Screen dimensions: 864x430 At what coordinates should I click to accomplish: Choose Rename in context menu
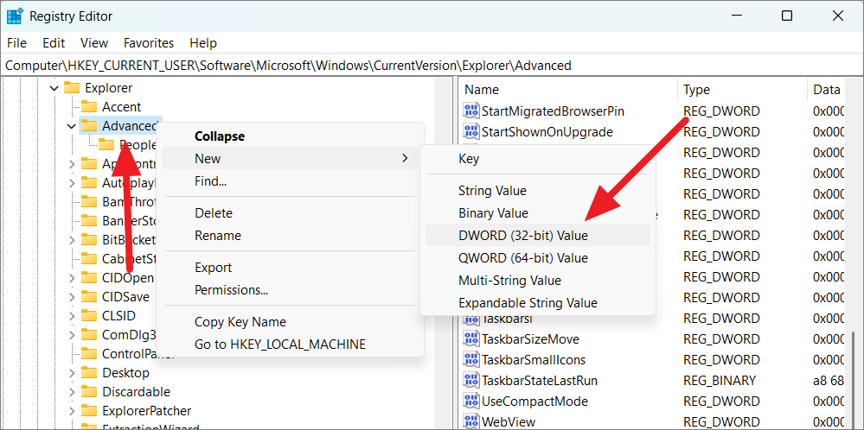point(291,236)
